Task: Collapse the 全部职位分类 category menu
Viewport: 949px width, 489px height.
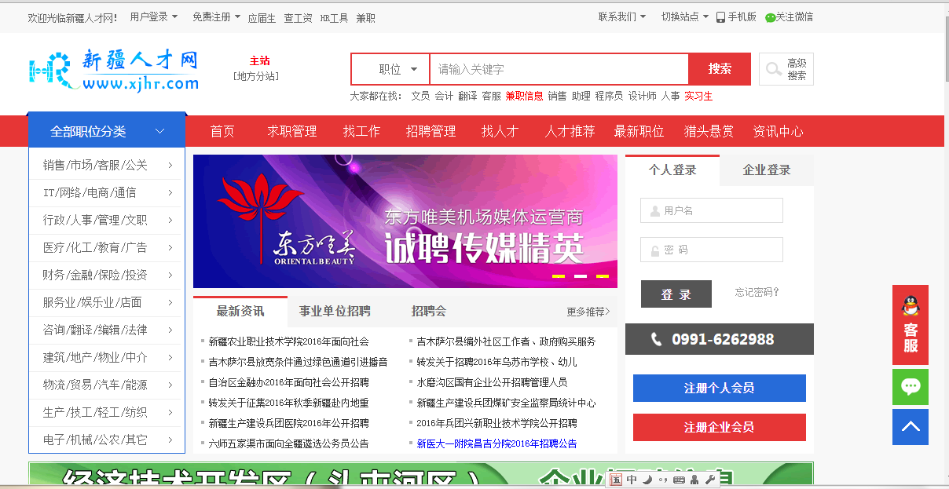Action: pos(107,131)
